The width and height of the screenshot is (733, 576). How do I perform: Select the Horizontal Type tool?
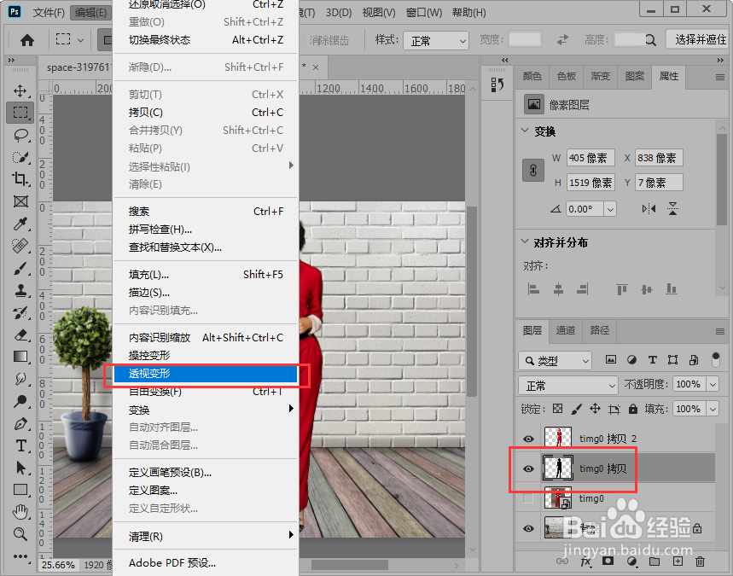click(19, 446)
